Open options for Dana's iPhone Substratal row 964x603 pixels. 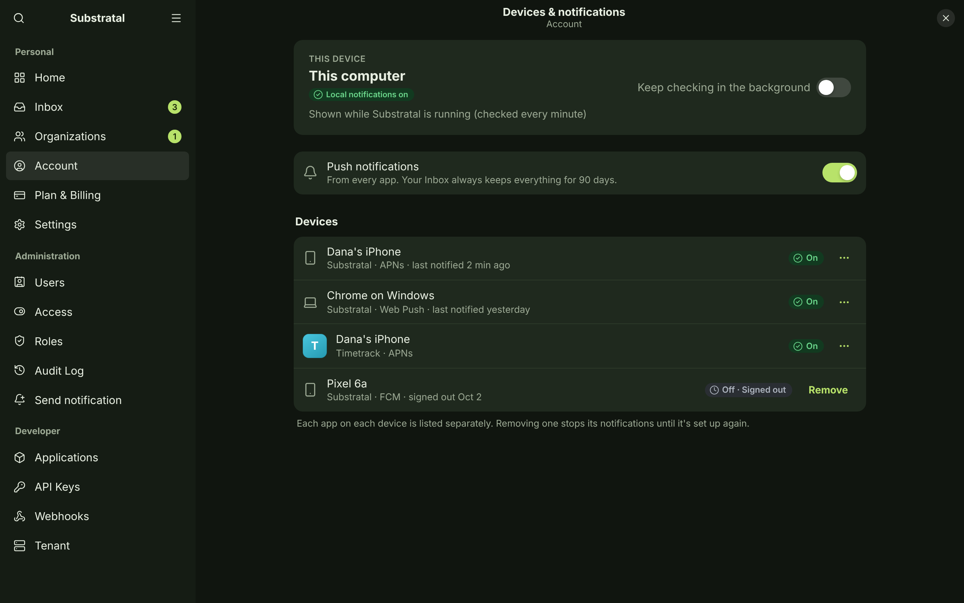point(844,258)
